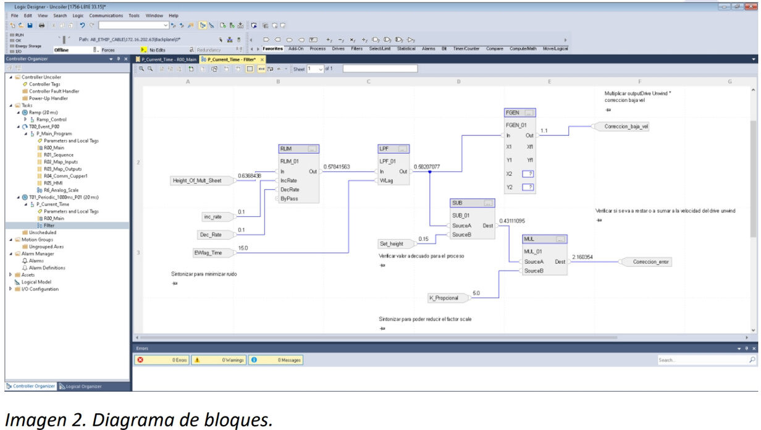Insert the text box element from the Favorites palette
Image resolution: width=761 pixels, height=430 pixels.
click(314, 40)
